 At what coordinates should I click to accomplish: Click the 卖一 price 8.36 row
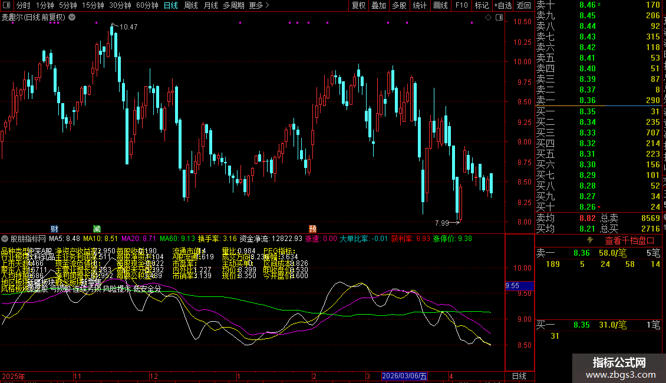[x=598, y=100]
